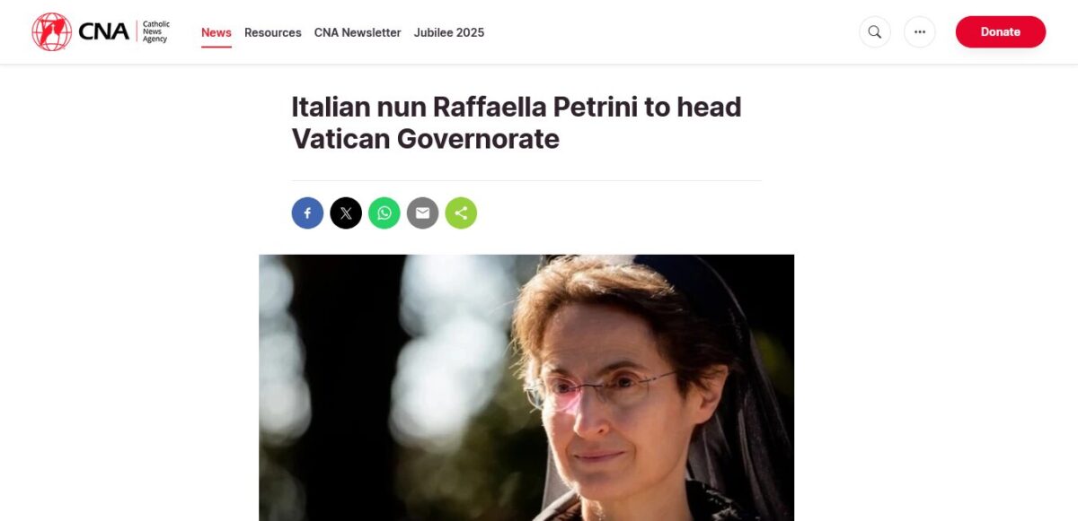Open the article photo of the nun

point(526,387)
